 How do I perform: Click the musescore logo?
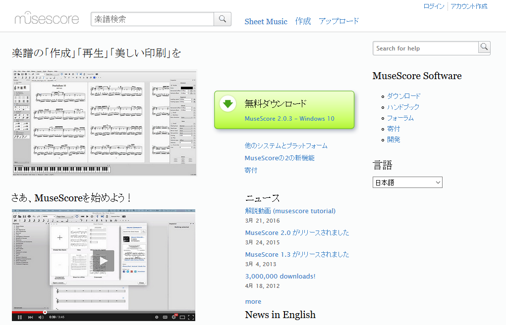pos(47,18)
